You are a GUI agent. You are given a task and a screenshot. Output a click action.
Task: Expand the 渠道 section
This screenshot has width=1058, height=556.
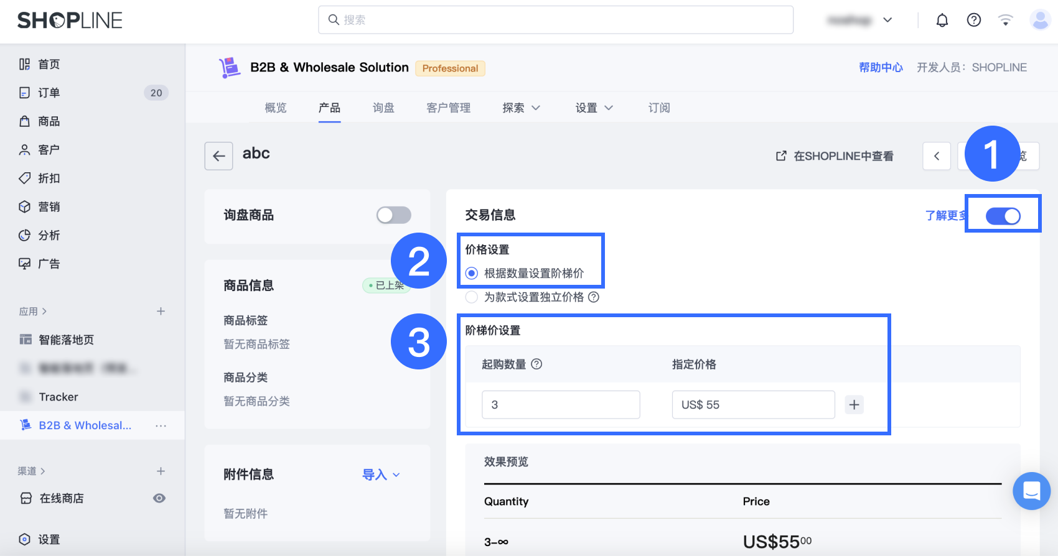tap(32, 471)
